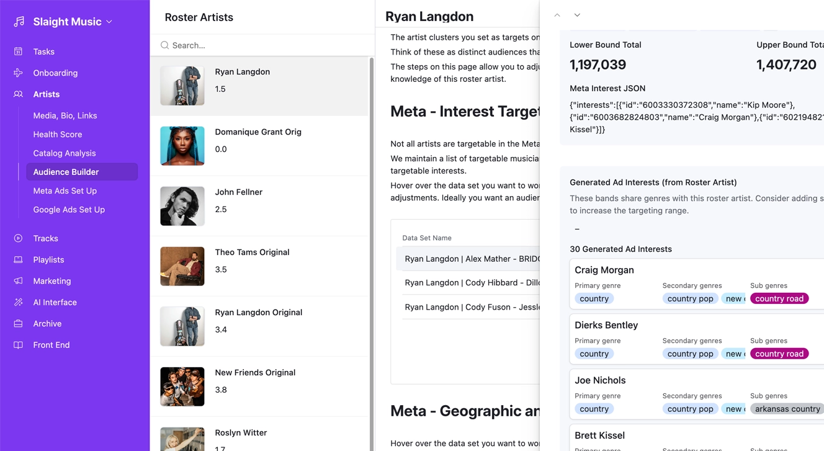The width and height of the screenshot is (824, 451).
Task: Click the Front End book icon
Action: tap(17, 345)
